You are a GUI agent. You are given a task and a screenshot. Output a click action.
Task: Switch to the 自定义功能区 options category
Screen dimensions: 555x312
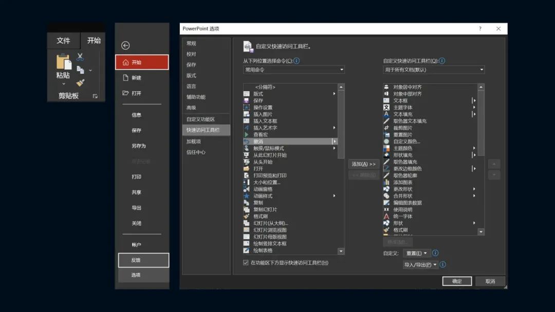tap(206, 119)
